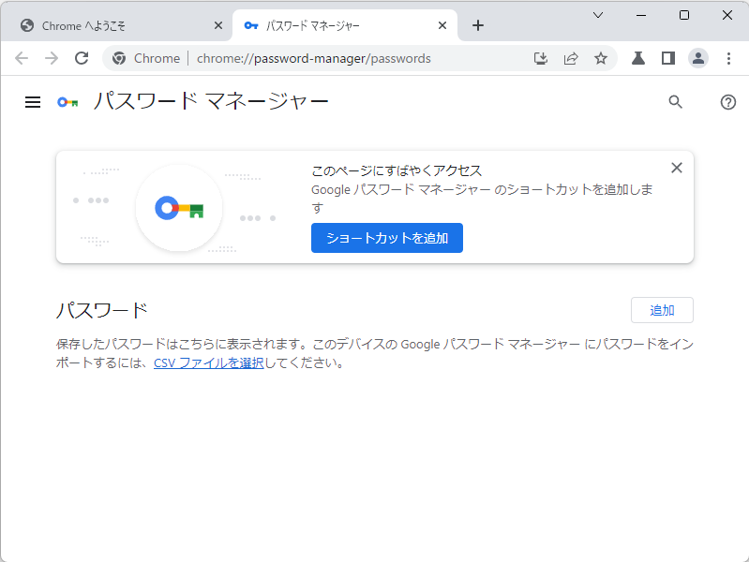Click the install app icon in address bar

click(x=541, y=58)
